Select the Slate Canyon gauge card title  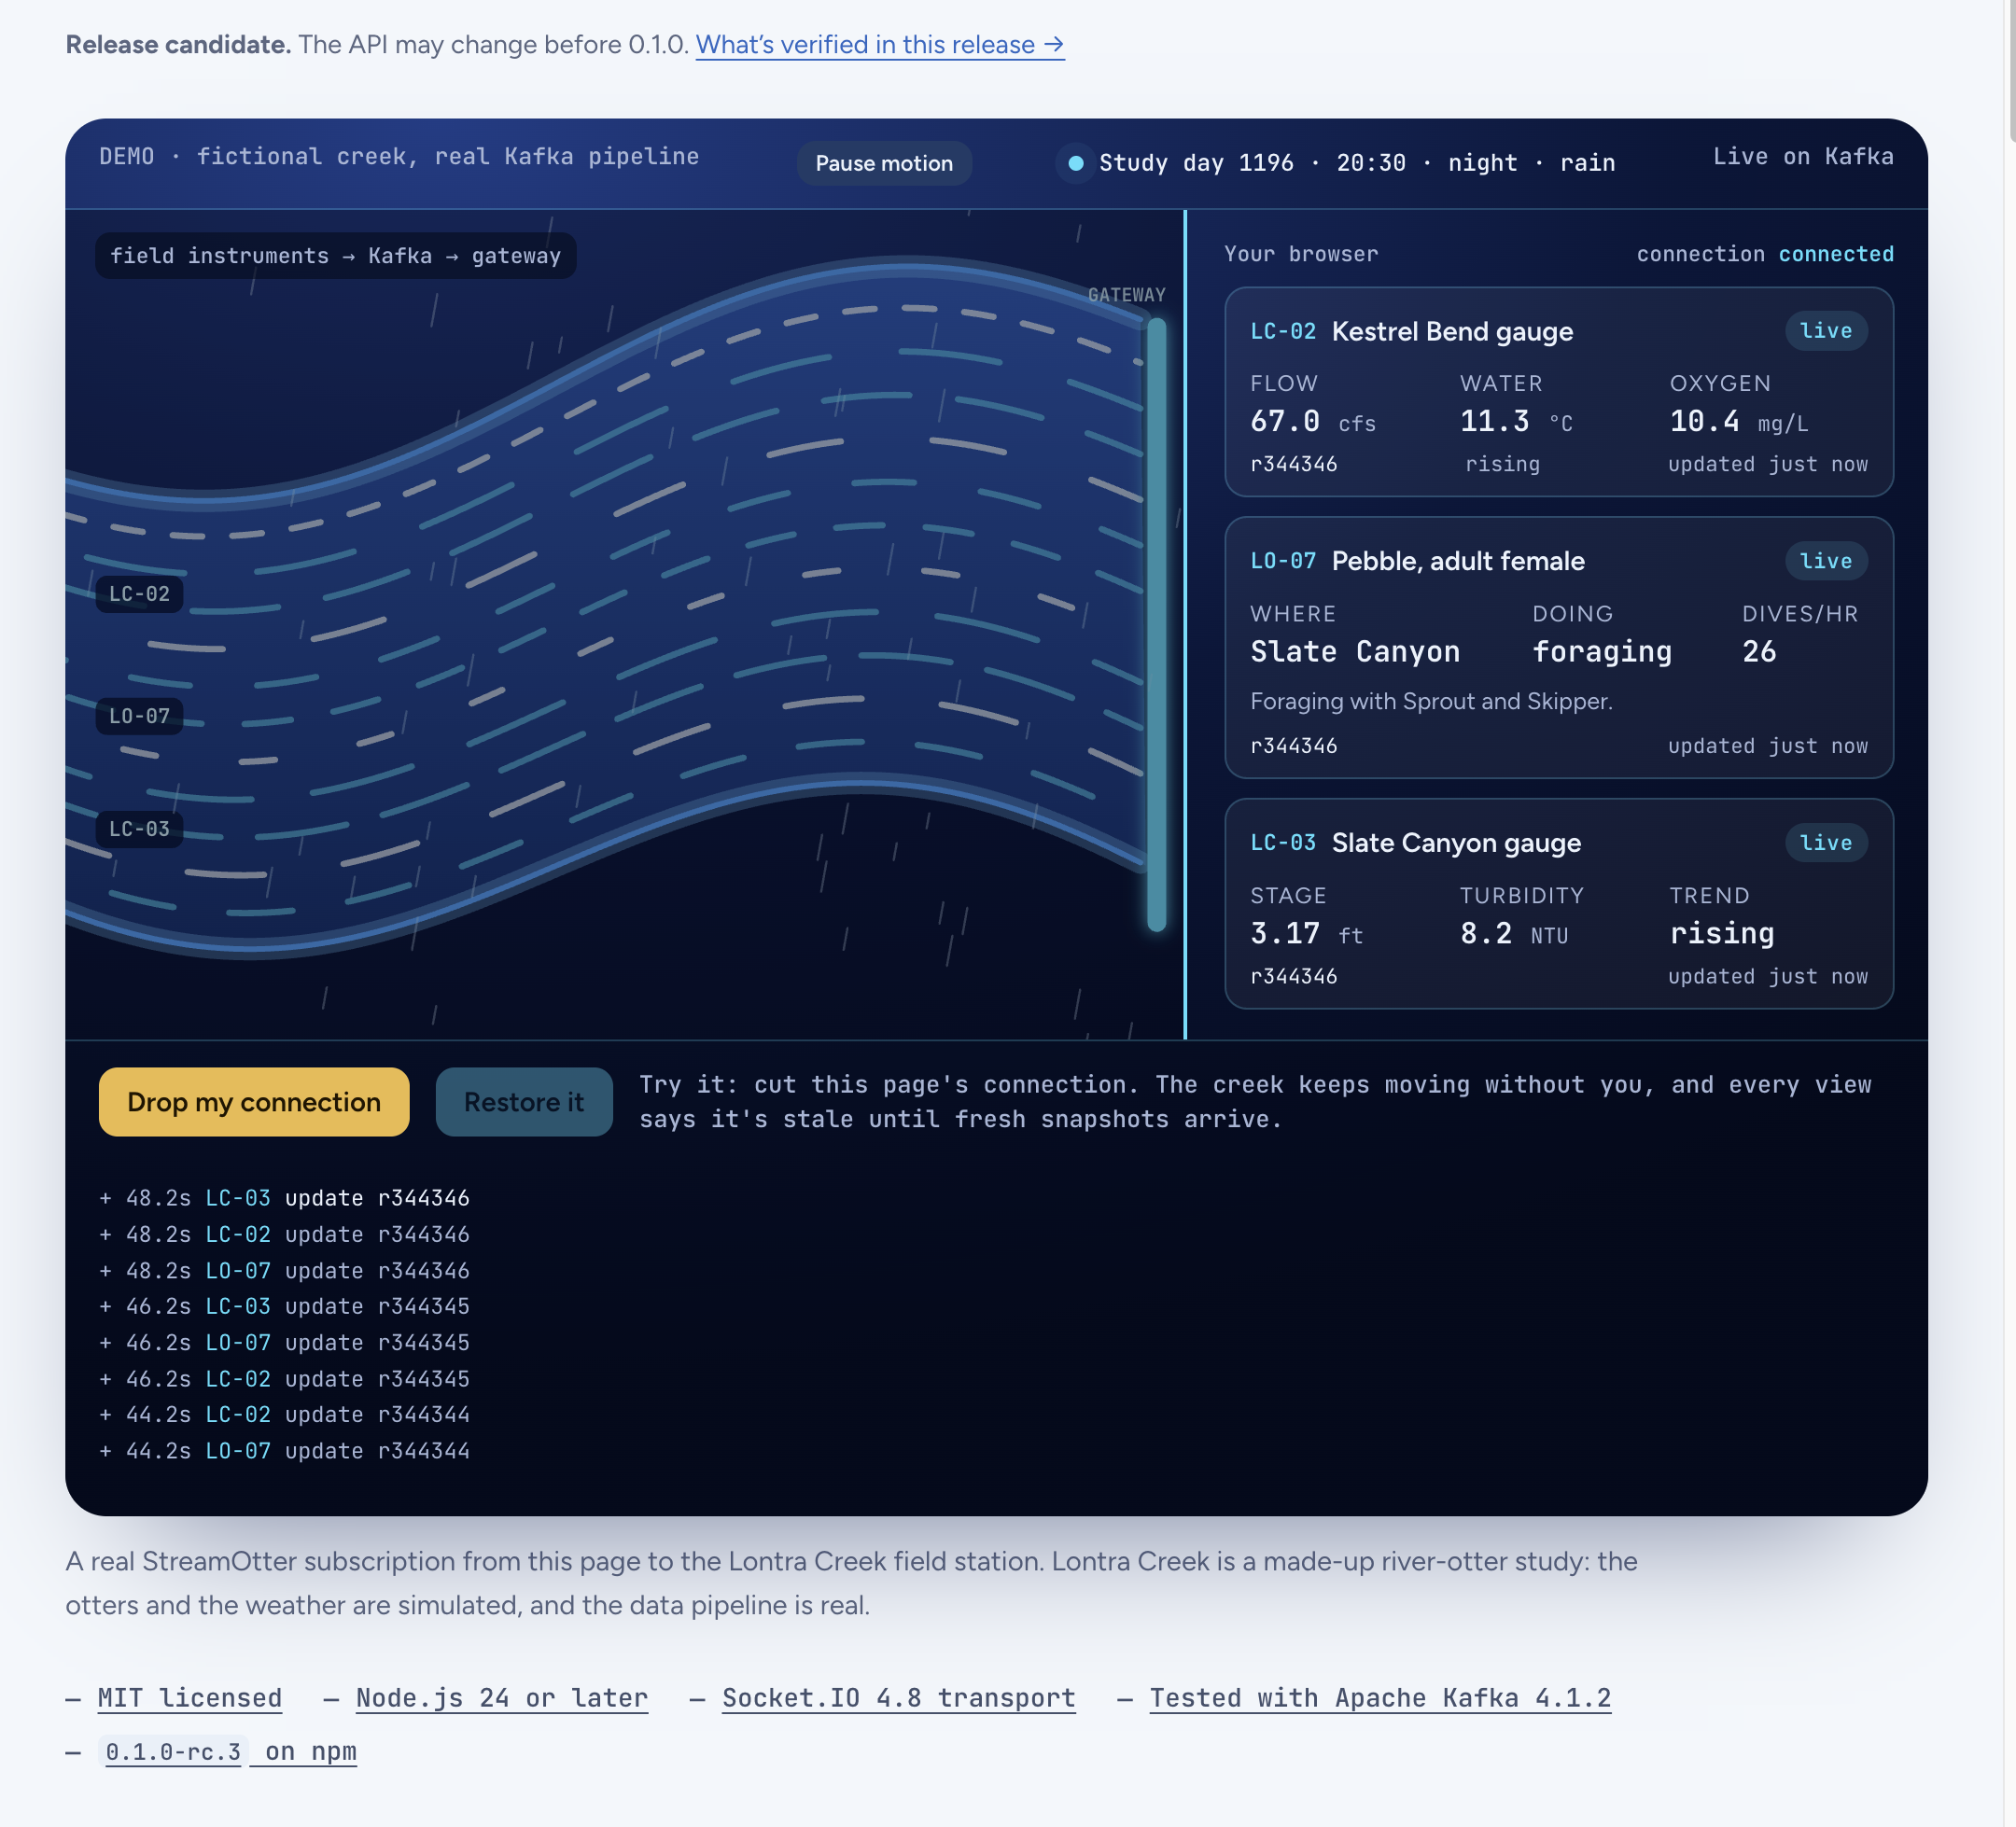tap(1456, 843)
